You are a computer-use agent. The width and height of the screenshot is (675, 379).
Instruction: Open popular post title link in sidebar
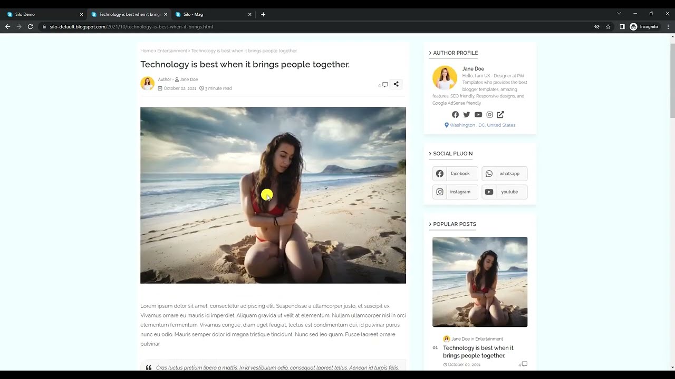(478, 352)
